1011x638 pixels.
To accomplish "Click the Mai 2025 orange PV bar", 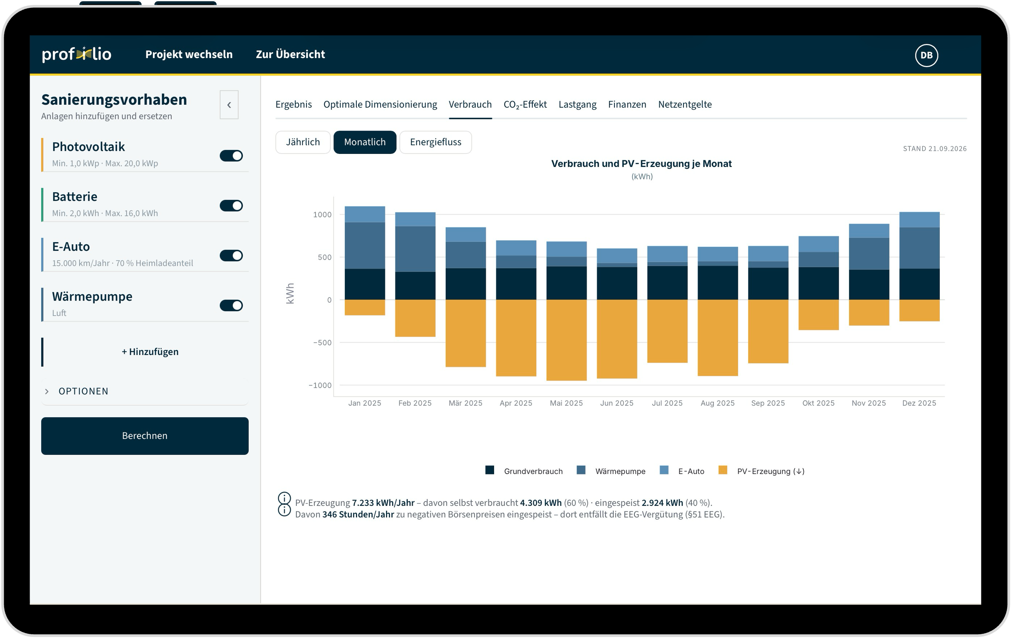I will click(566, 340).
